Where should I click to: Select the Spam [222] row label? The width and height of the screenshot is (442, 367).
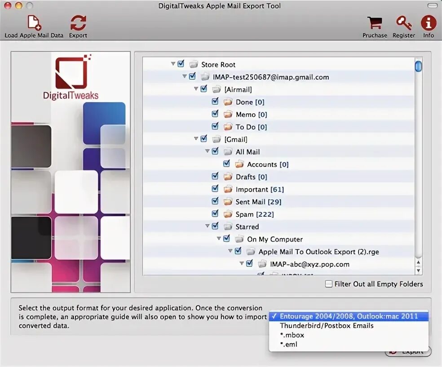tap(255, 214)
